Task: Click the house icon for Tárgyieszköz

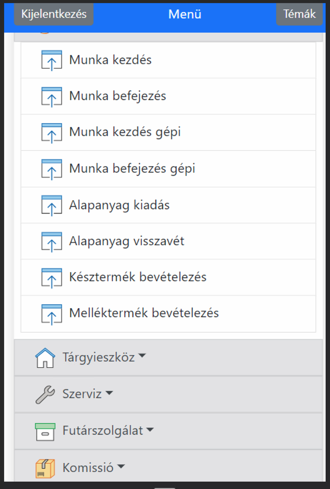Action: (45, 358)
